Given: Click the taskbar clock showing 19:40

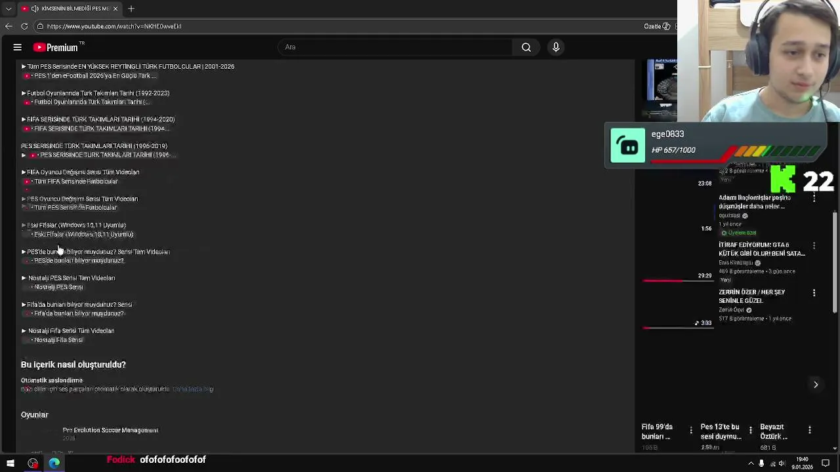Looking at the screenshot, I should click(801, 463).
